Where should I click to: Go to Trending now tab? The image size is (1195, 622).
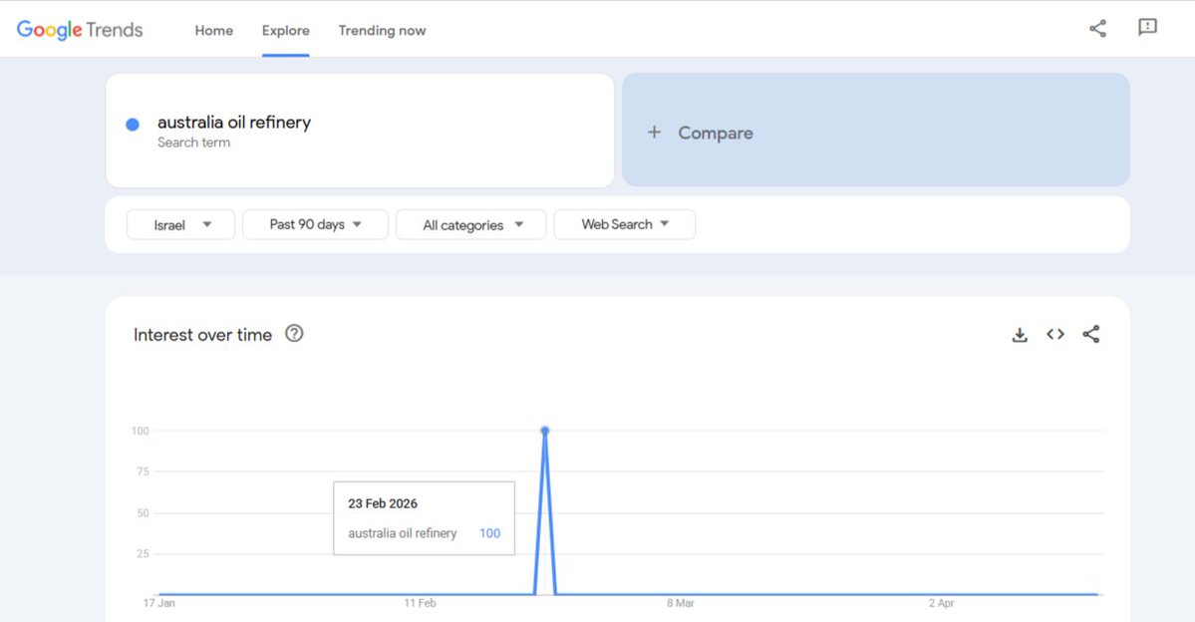[x=382, y=31]
